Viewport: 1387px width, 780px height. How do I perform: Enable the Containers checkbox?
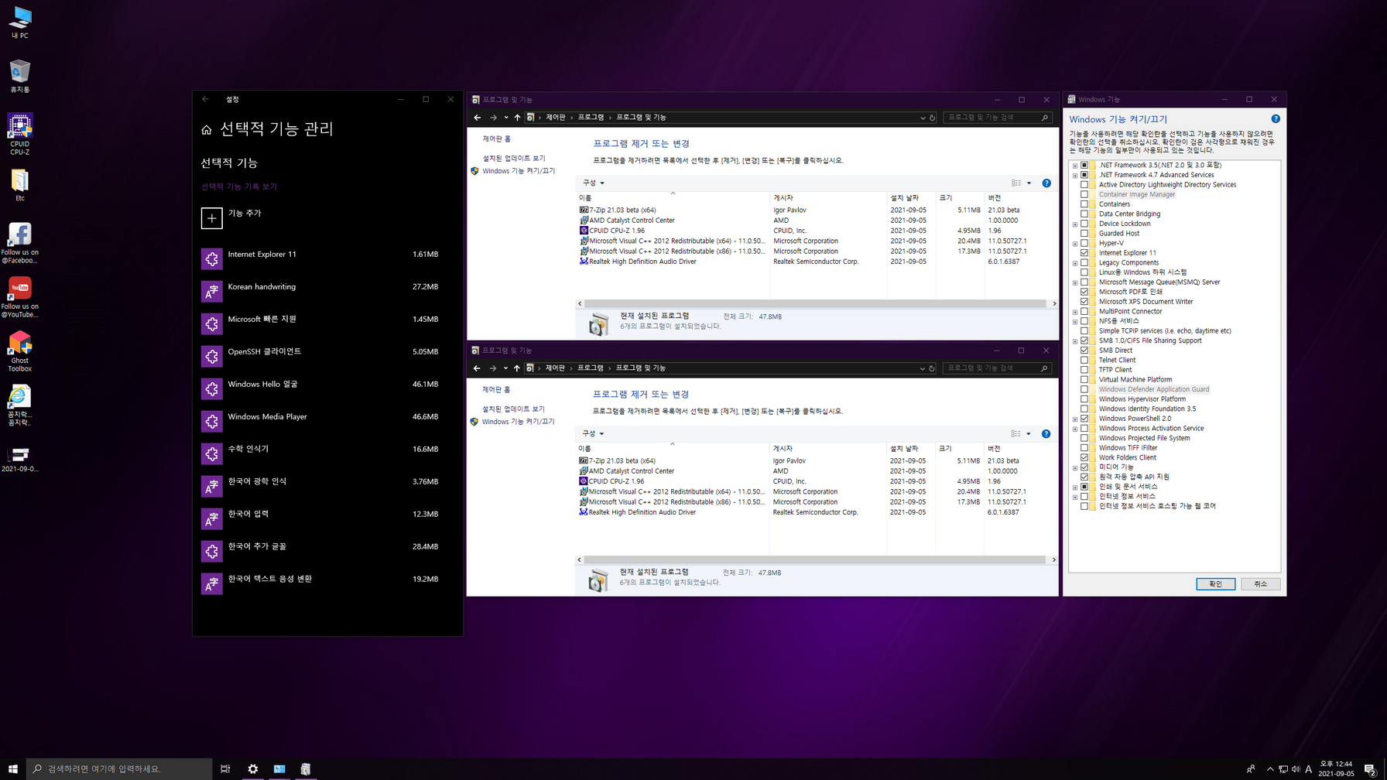pos(1084,204)
